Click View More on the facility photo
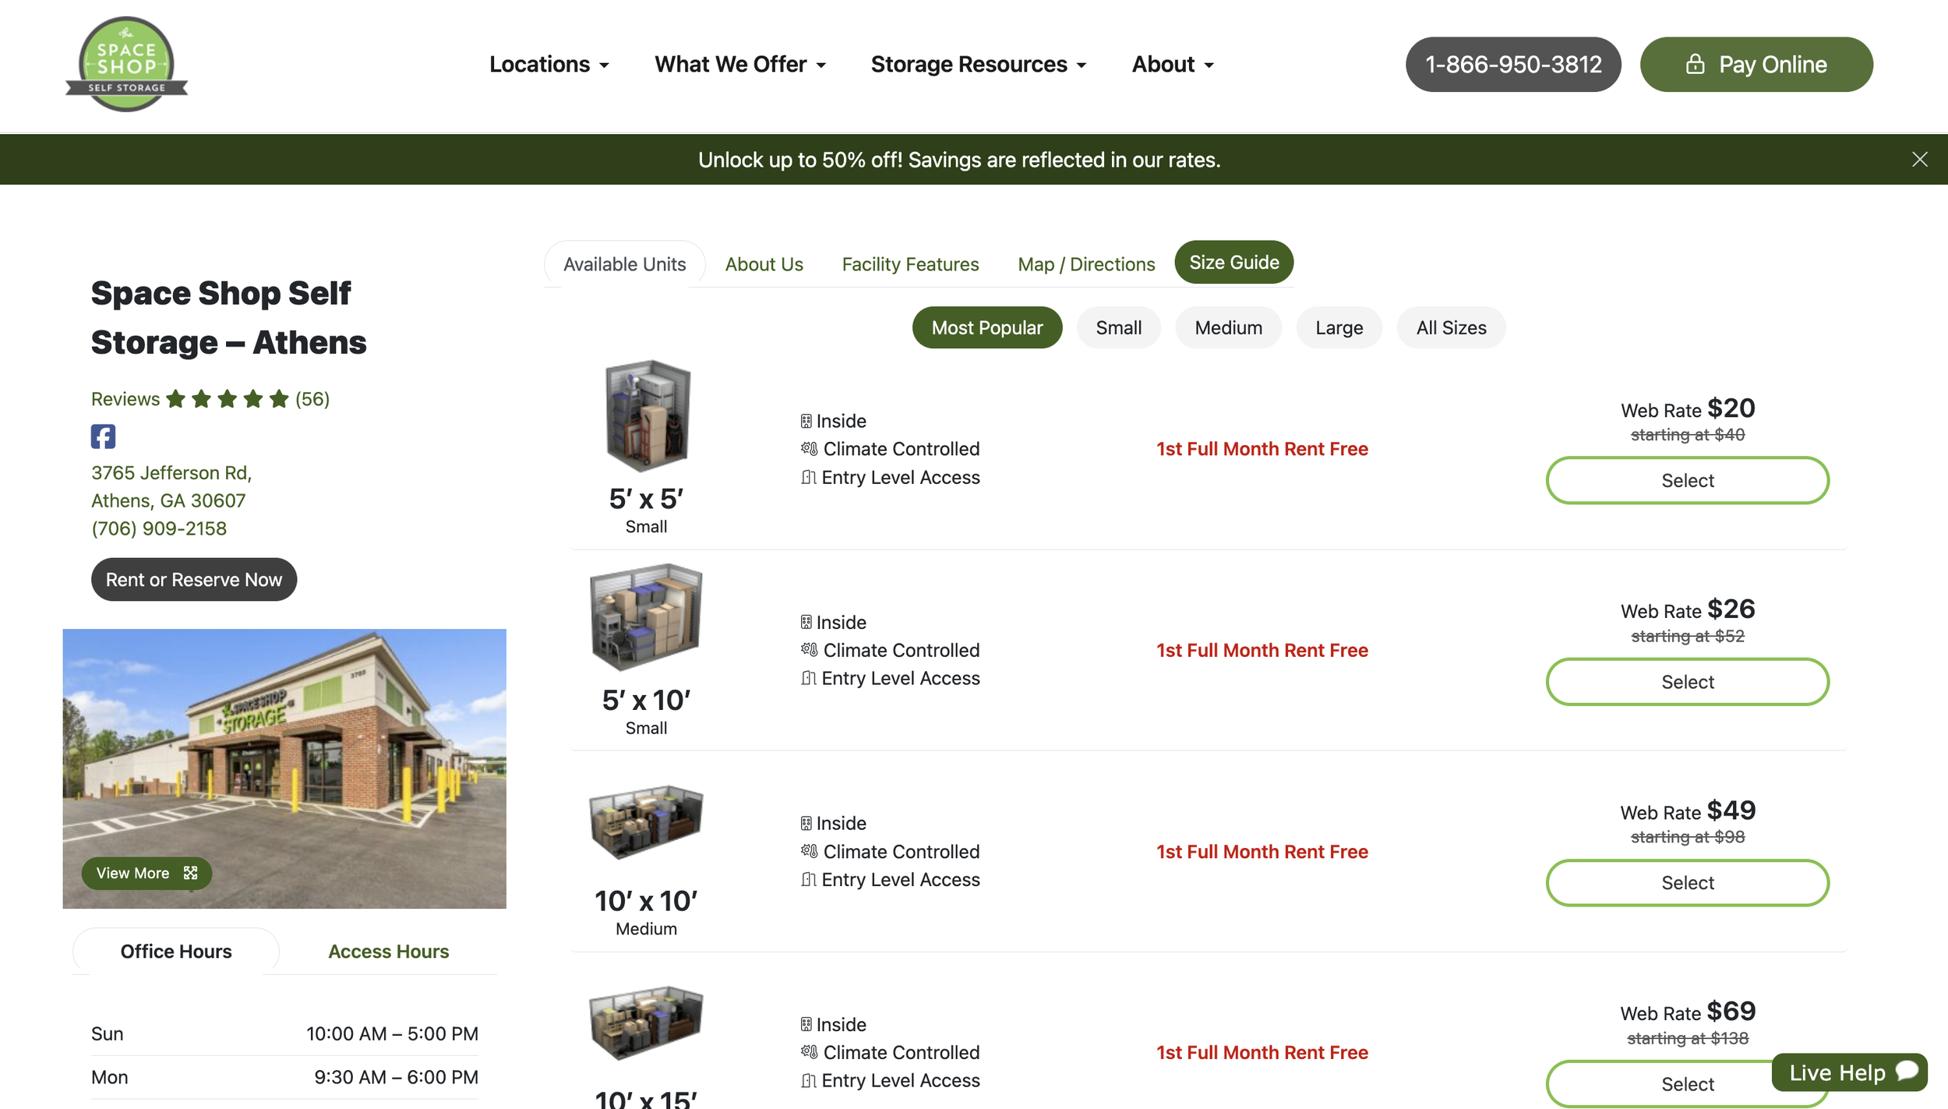Screen dimensions: 1948x1109 pyautogui.click(x=146, y=873)
